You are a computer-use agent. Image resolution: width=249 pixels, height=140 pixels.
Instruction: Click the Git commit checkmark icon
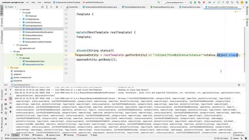(219, 2)
